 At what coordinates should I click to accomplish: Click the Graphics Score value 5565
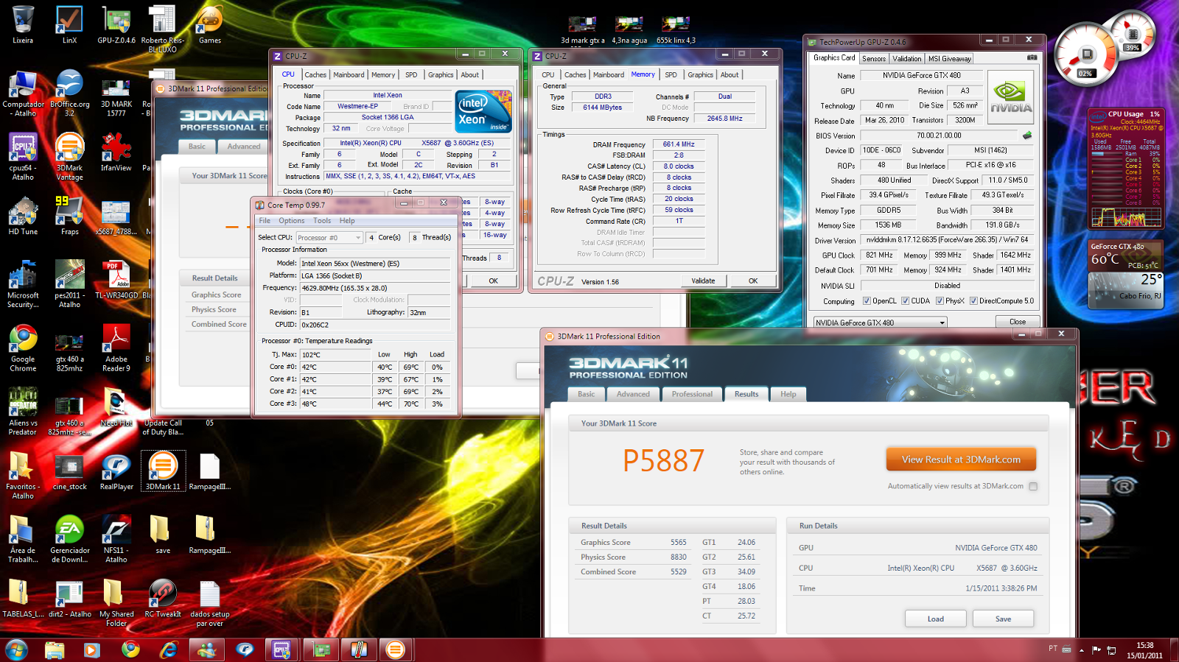tap(678, 542)
